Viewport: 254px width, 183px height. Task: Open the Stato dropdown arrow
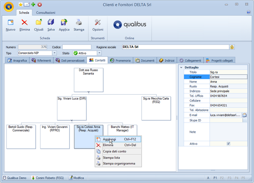pyautogui.click(x=99, y=53)
